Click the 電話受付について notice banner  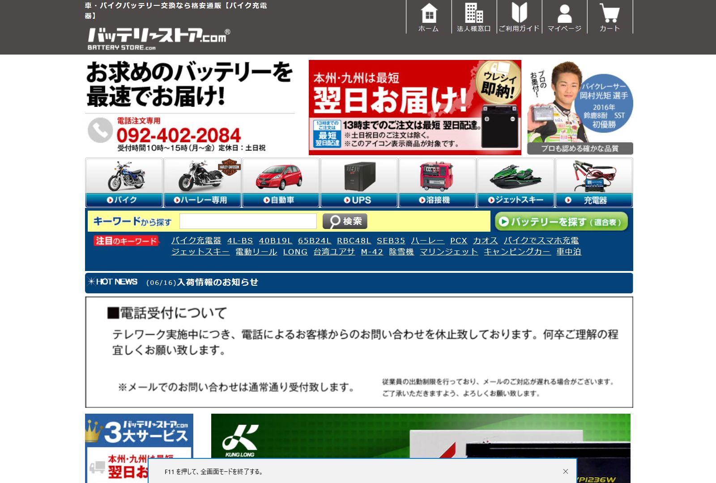pyautogui.click(x=359, y=352)
